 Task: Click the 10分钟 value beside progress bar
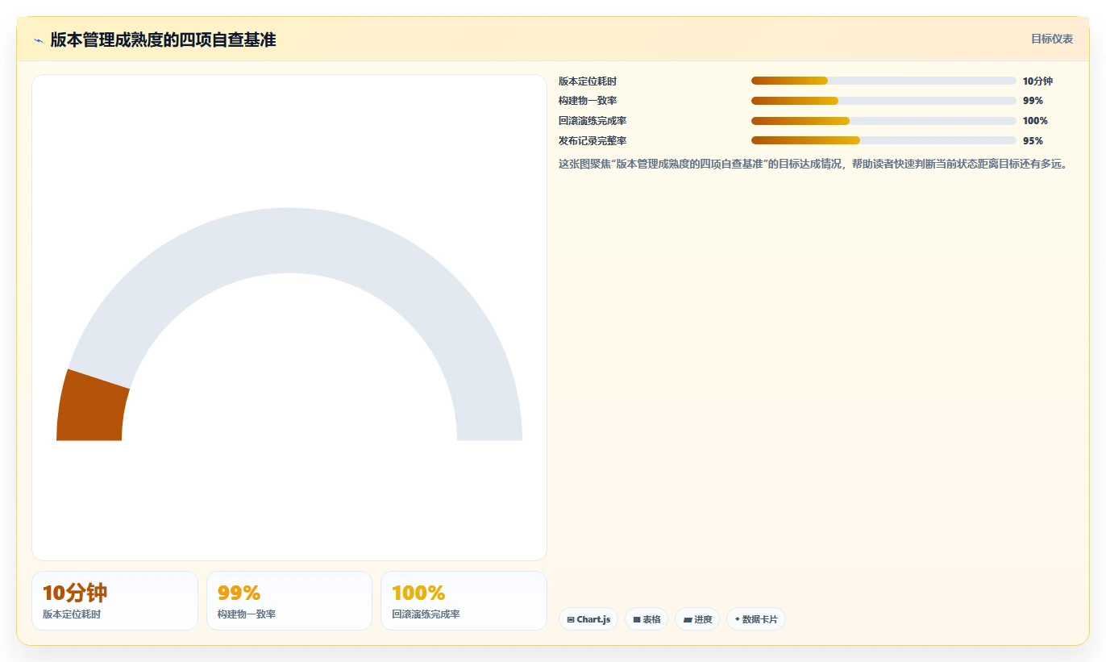point(1037,81)
